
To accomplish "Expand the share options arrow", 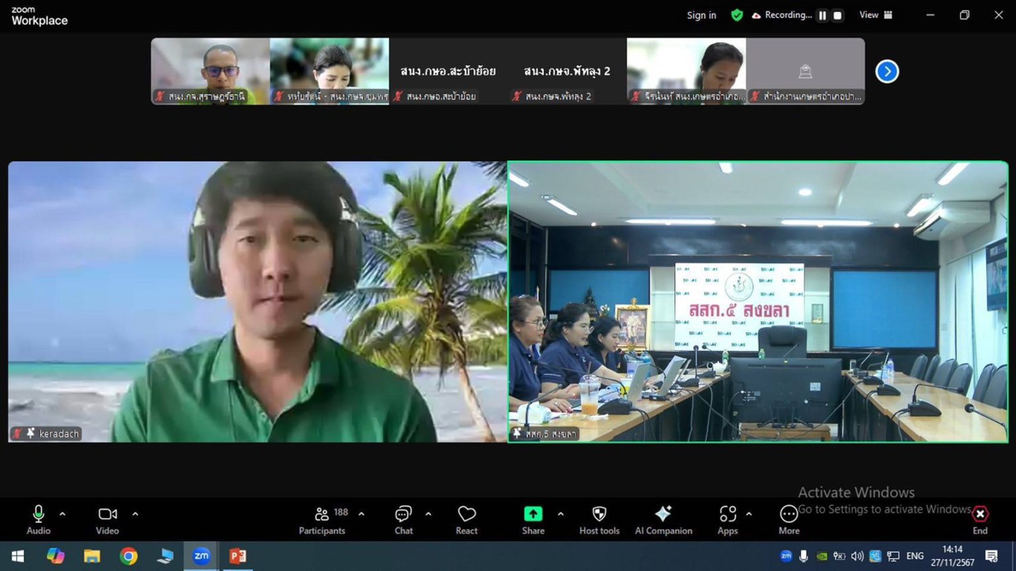I will click(560, 514).
